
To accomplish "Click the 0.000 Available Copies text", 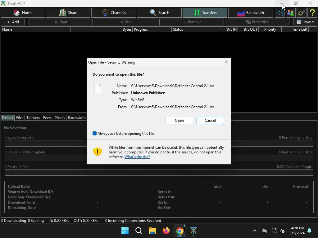I will click(295, 166).
